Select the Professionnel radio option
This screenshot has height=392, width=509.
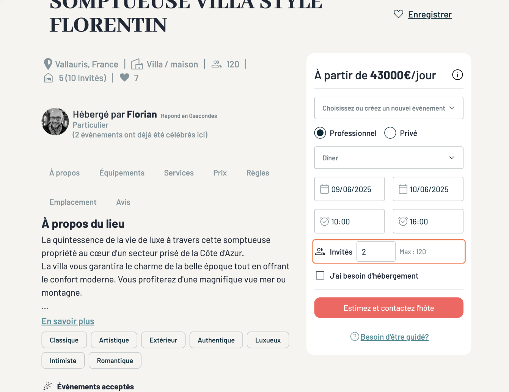[320, 133]
